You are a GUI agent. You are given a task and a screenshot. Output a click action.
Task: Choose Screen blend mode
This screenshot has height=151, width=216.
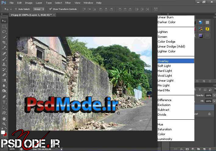(x=176, y=37)
